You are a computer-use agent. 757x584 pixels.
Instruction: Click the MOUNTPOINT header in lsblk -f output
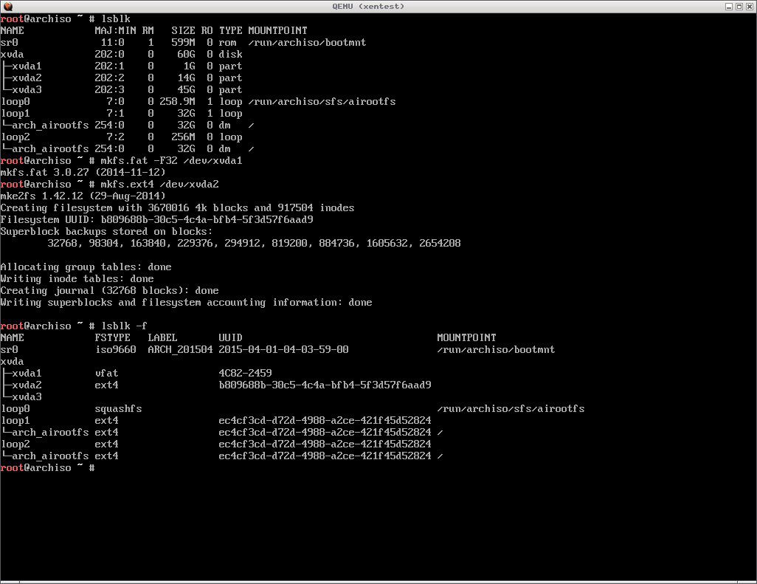466,337
